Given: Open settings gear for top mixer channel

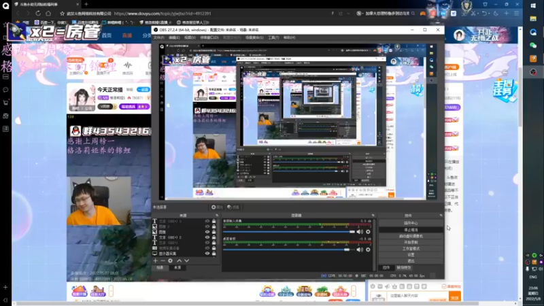Looking at the screenshot, I should click(x=368, y=231).
